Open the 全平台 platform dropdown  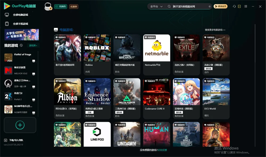click(156, 6)
